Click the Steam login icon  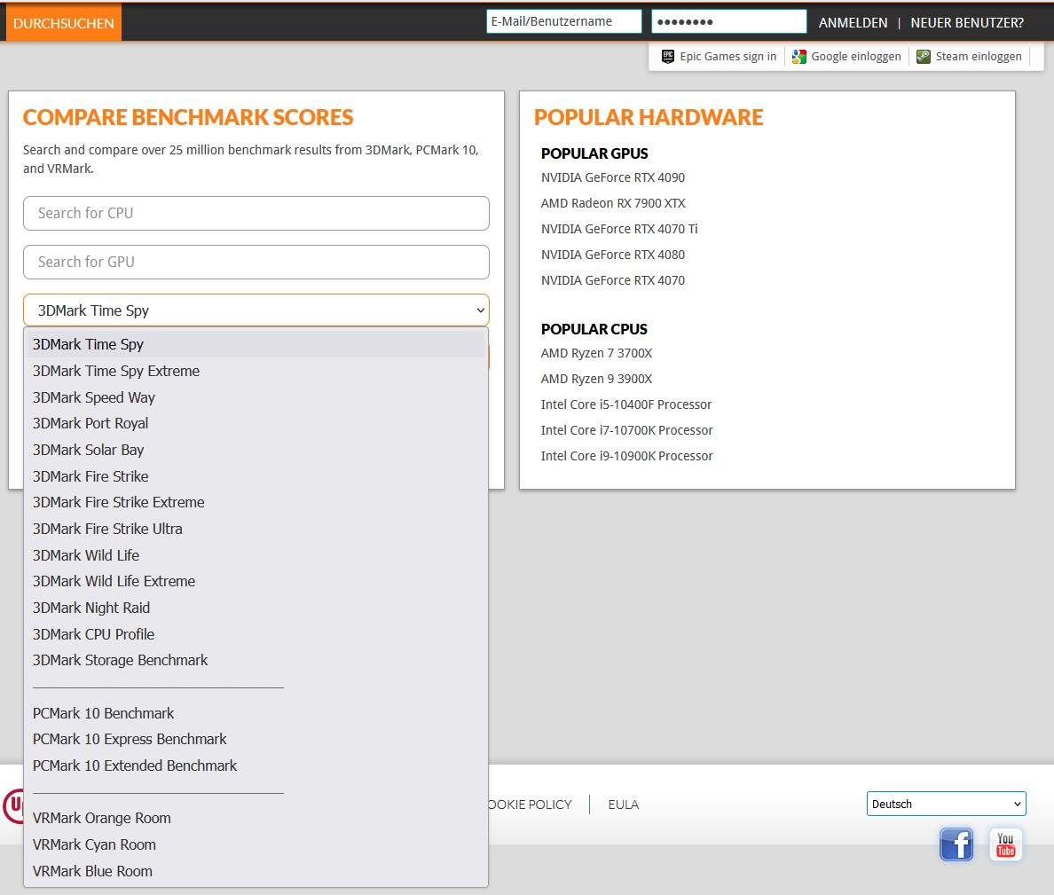924,57
